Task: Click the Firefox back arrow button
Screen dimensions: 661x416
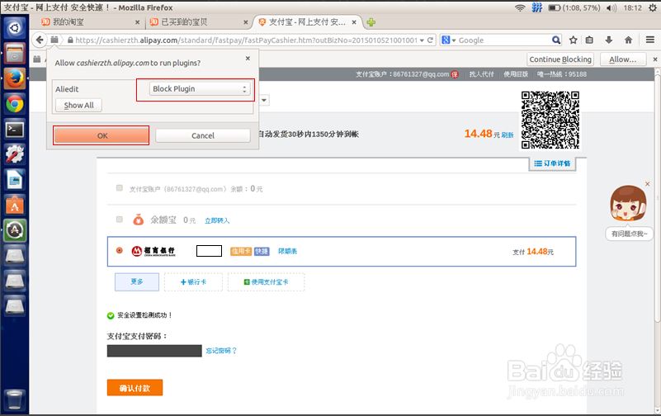Action: [x=40, y=40]
